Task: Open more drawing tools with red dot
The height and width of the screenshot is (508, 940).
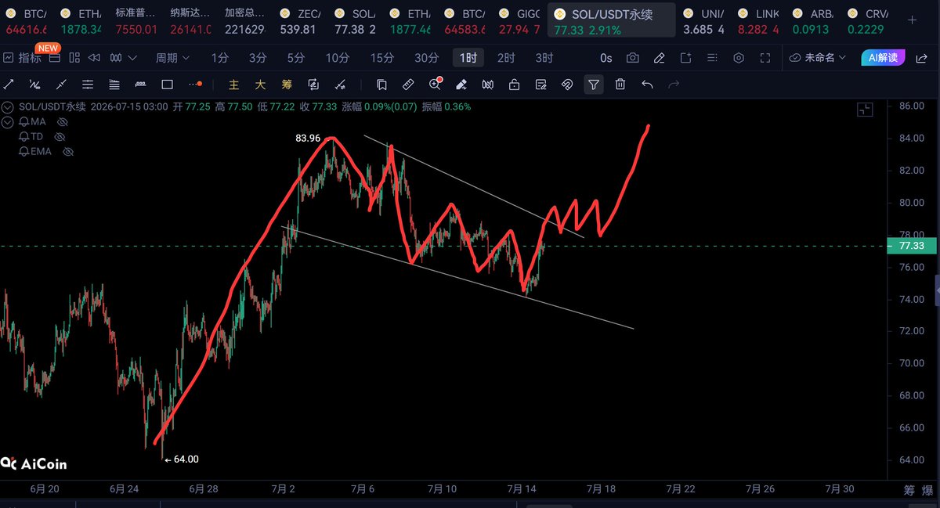Action: coord(194,85)
